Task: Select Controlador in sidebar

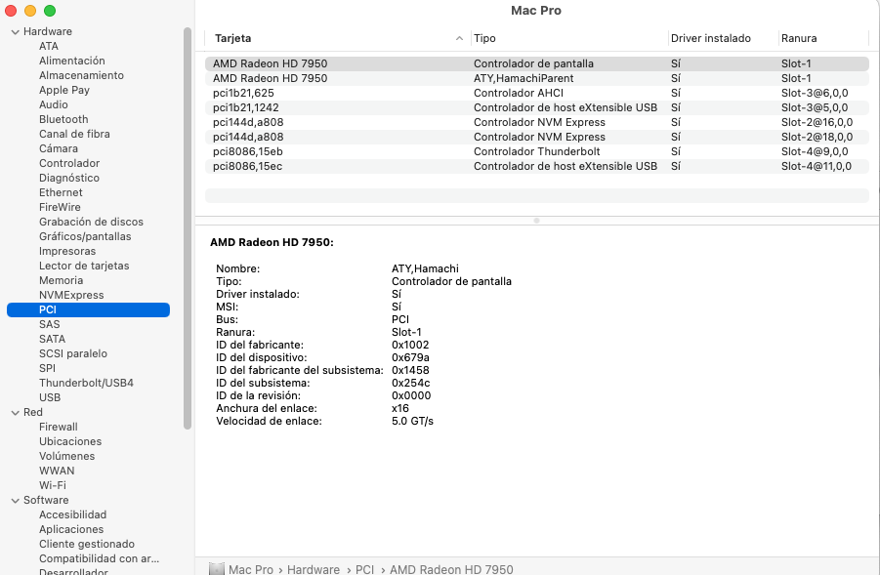Action: click(x=69, y=163)
